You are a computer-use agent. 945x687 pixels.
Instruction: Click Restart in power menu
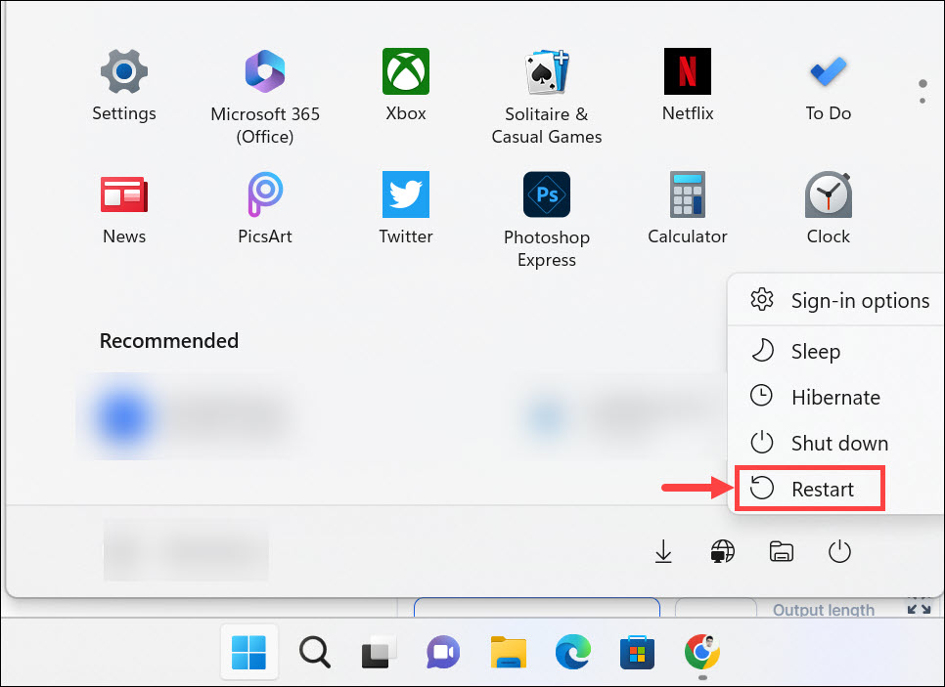(x=809, y=489)
